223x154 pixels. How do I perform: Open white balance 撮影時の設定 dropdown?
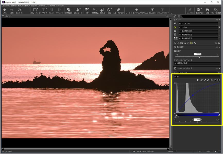[x=198, y=31]
